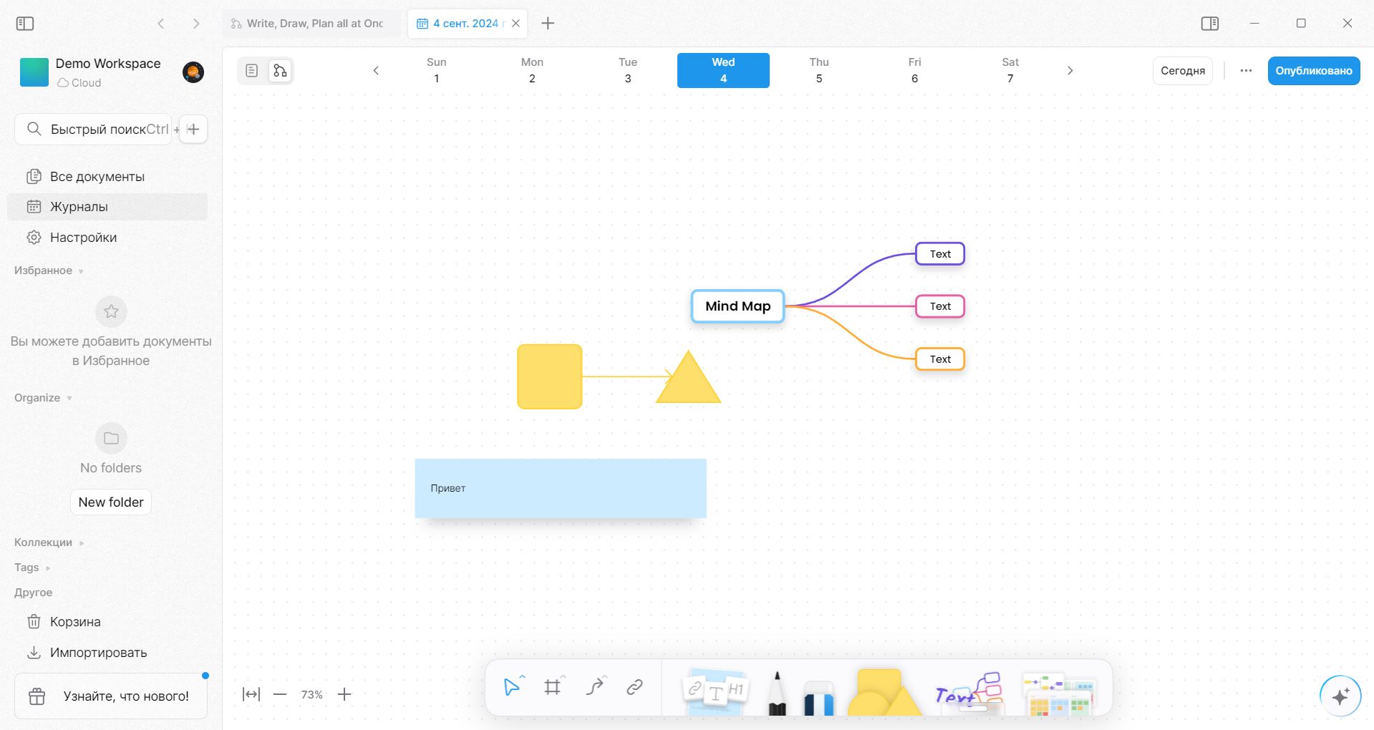
Task: Switch to edgeless mode icon
Action: point(280,71)
